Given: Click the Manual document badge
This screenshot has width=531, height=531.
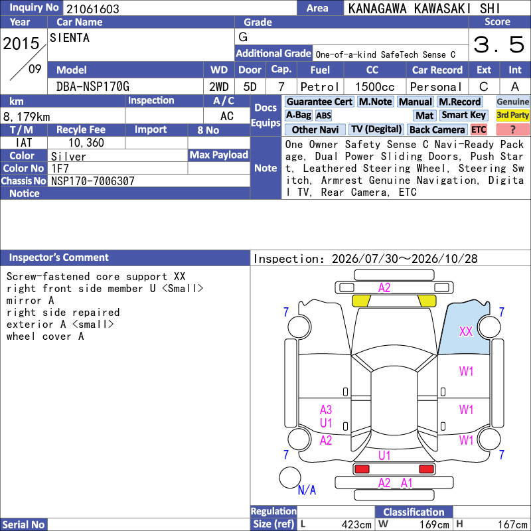Looking at the screenshot, I should pyautogui.click(x=416, y=102).
